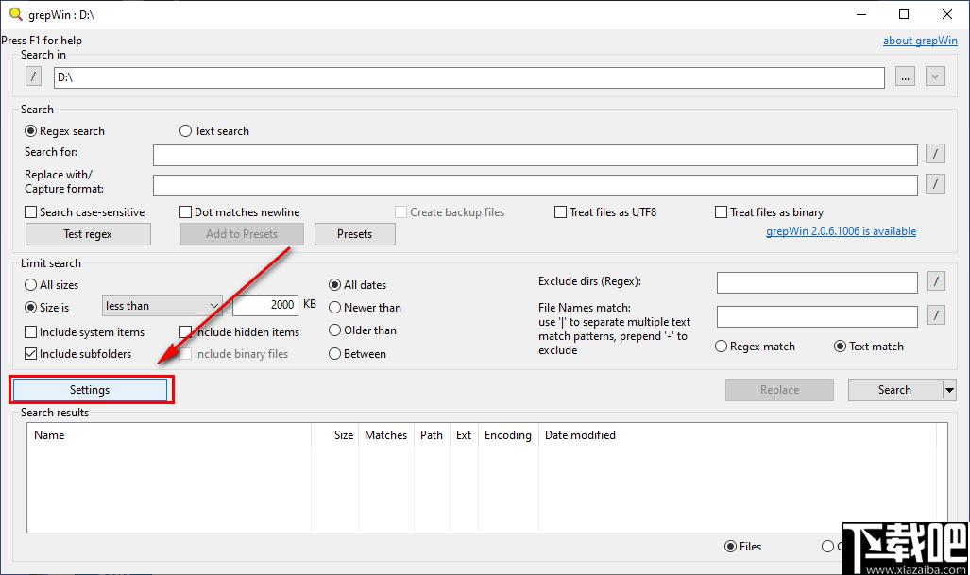Sort results by Encoding column header
The height and width of the screenshot is (575, 970).
coord(508,435)
